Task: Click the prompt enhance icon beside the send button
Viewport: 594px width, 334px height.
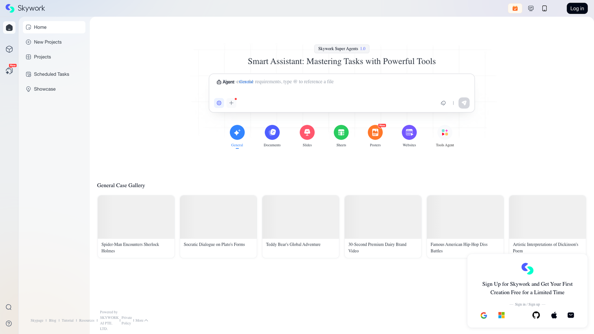Action: [443, 103]
